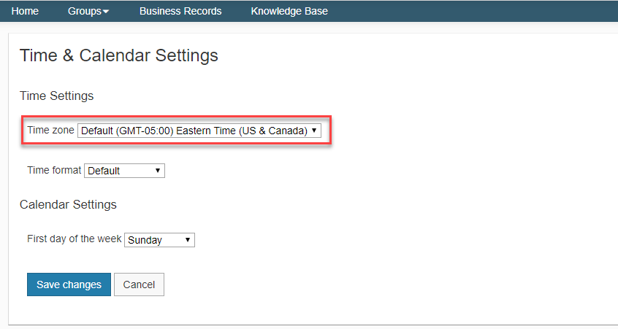The width and height of the screenshot is (618, 329).
Task: Click the Calendar Settings section heading
Action: pyautogui.click(x=68, y=204)
